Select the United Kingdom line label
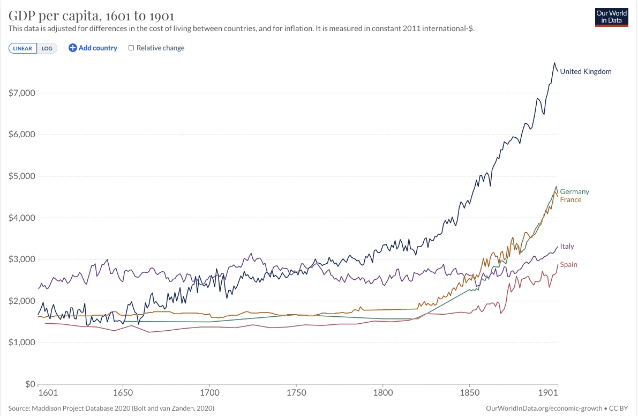638x416 pixels. click(586, 72)
